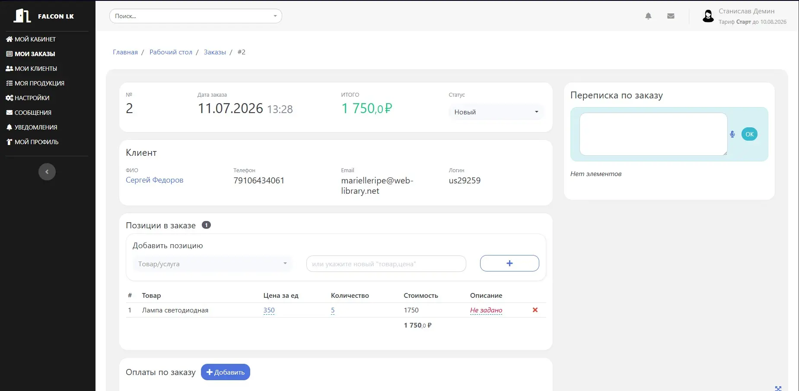
Task: Click the Стоимость value 1750
Action: [411, 310]
